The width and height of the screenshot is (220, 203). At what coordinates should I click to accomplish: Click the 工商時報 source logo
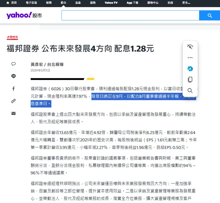click(12, 37)
